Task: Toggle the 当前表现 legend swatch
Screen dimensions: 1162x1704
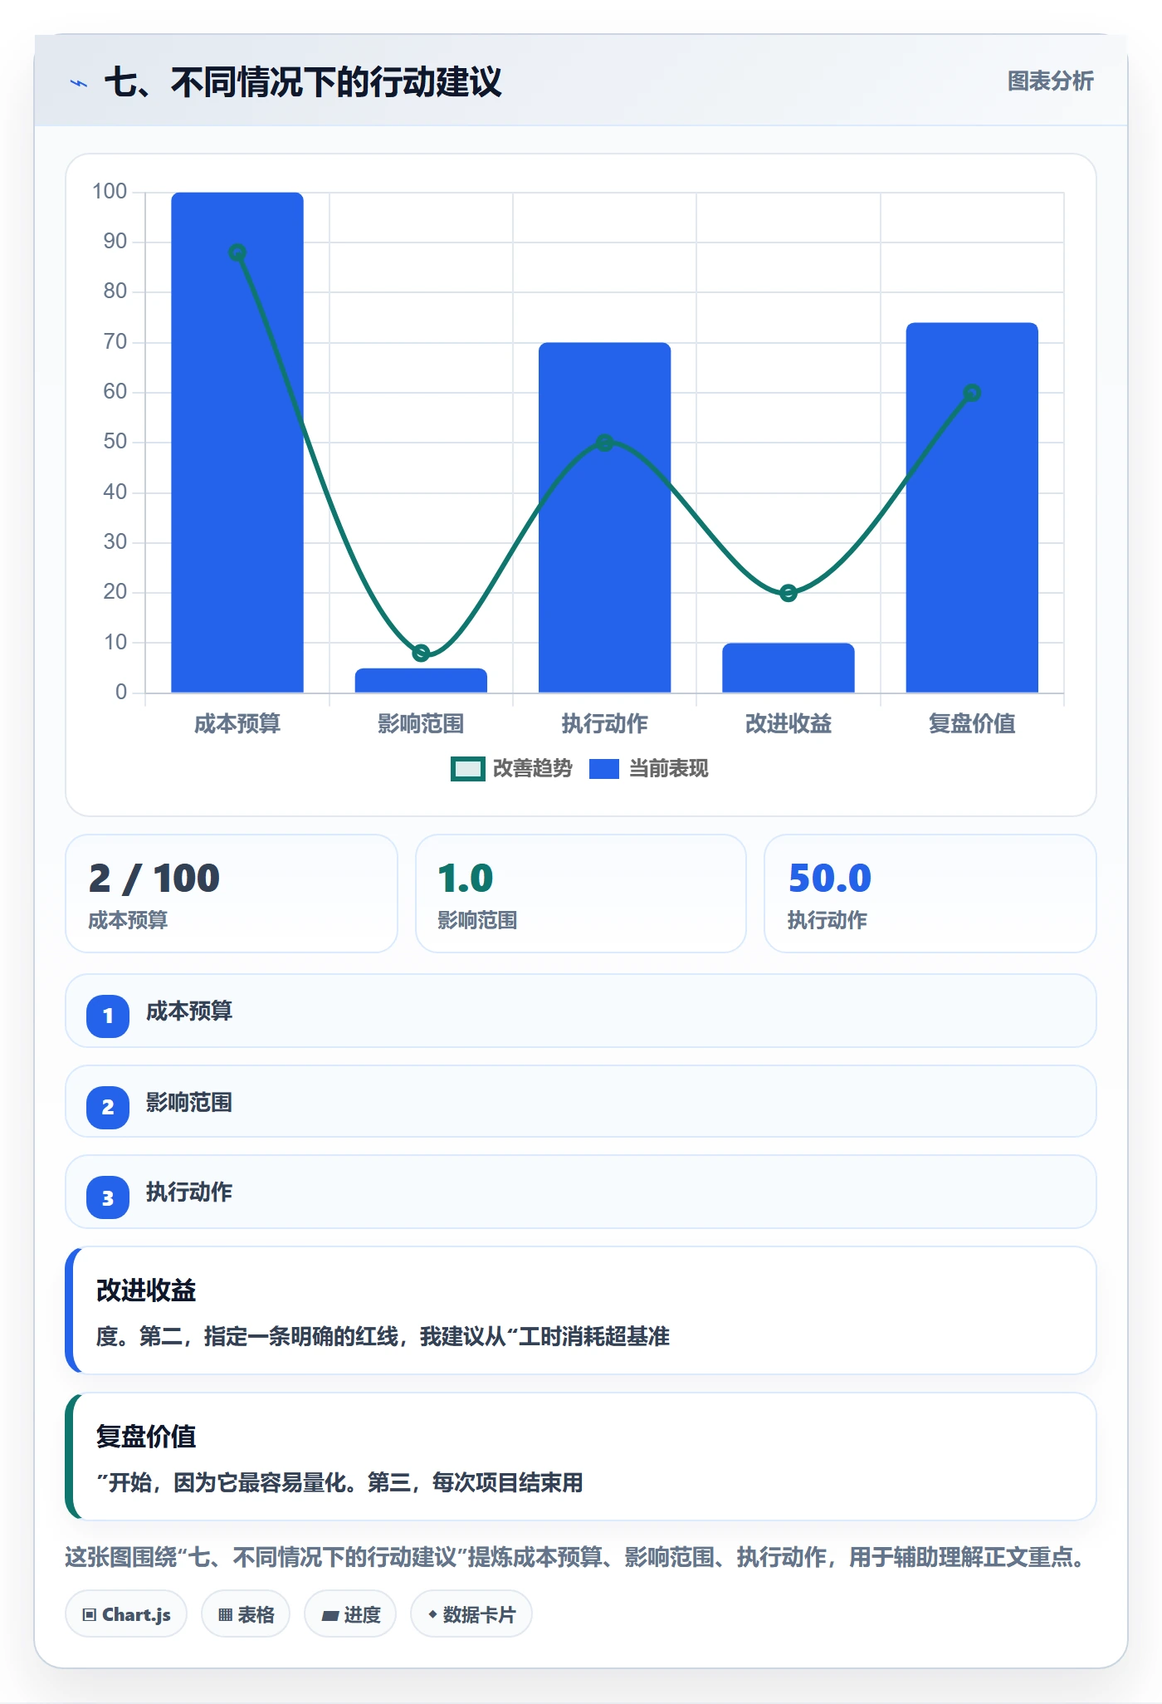Action: click(604, 769)
